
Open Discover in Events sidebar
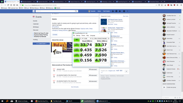[35, 30]
